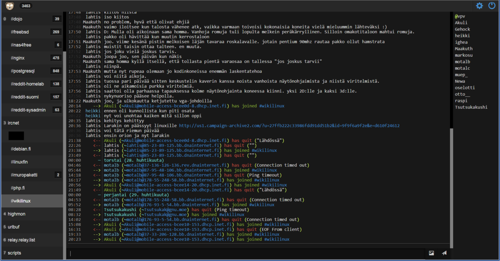Focus the message input field
The width and height of the screenshot is (500, 261).
(x=246, y=253)
